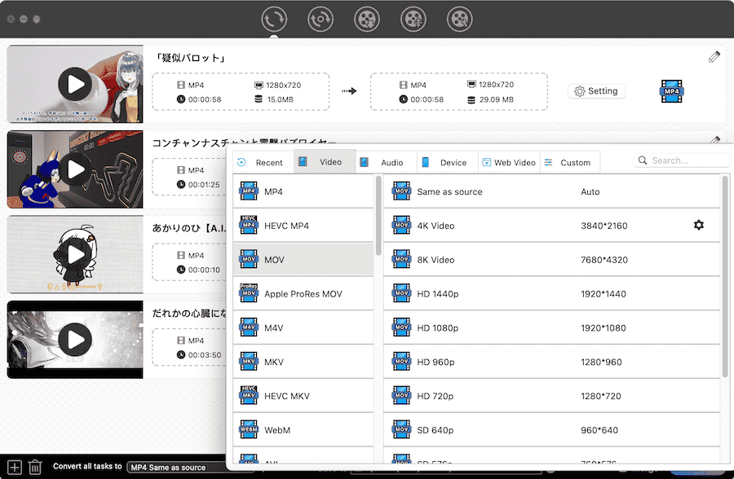Choose SD 640p preset
734x479 pixels.
click(551, 430)
